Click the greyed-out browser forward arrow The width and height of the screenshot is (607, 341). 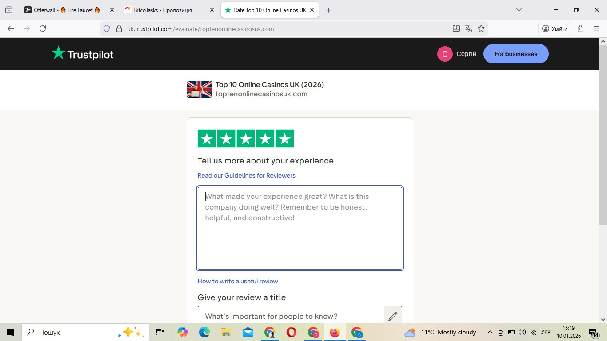pyautogui.click(x=27, y=28)
